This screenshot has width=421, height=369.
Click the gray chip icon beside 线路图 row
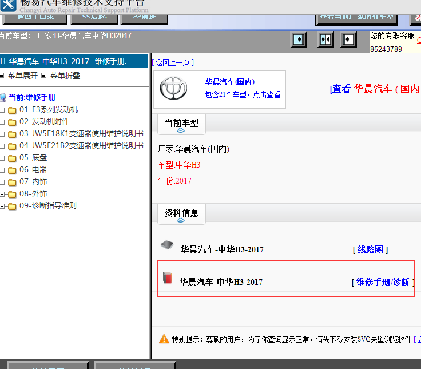(x=167, y=245)
